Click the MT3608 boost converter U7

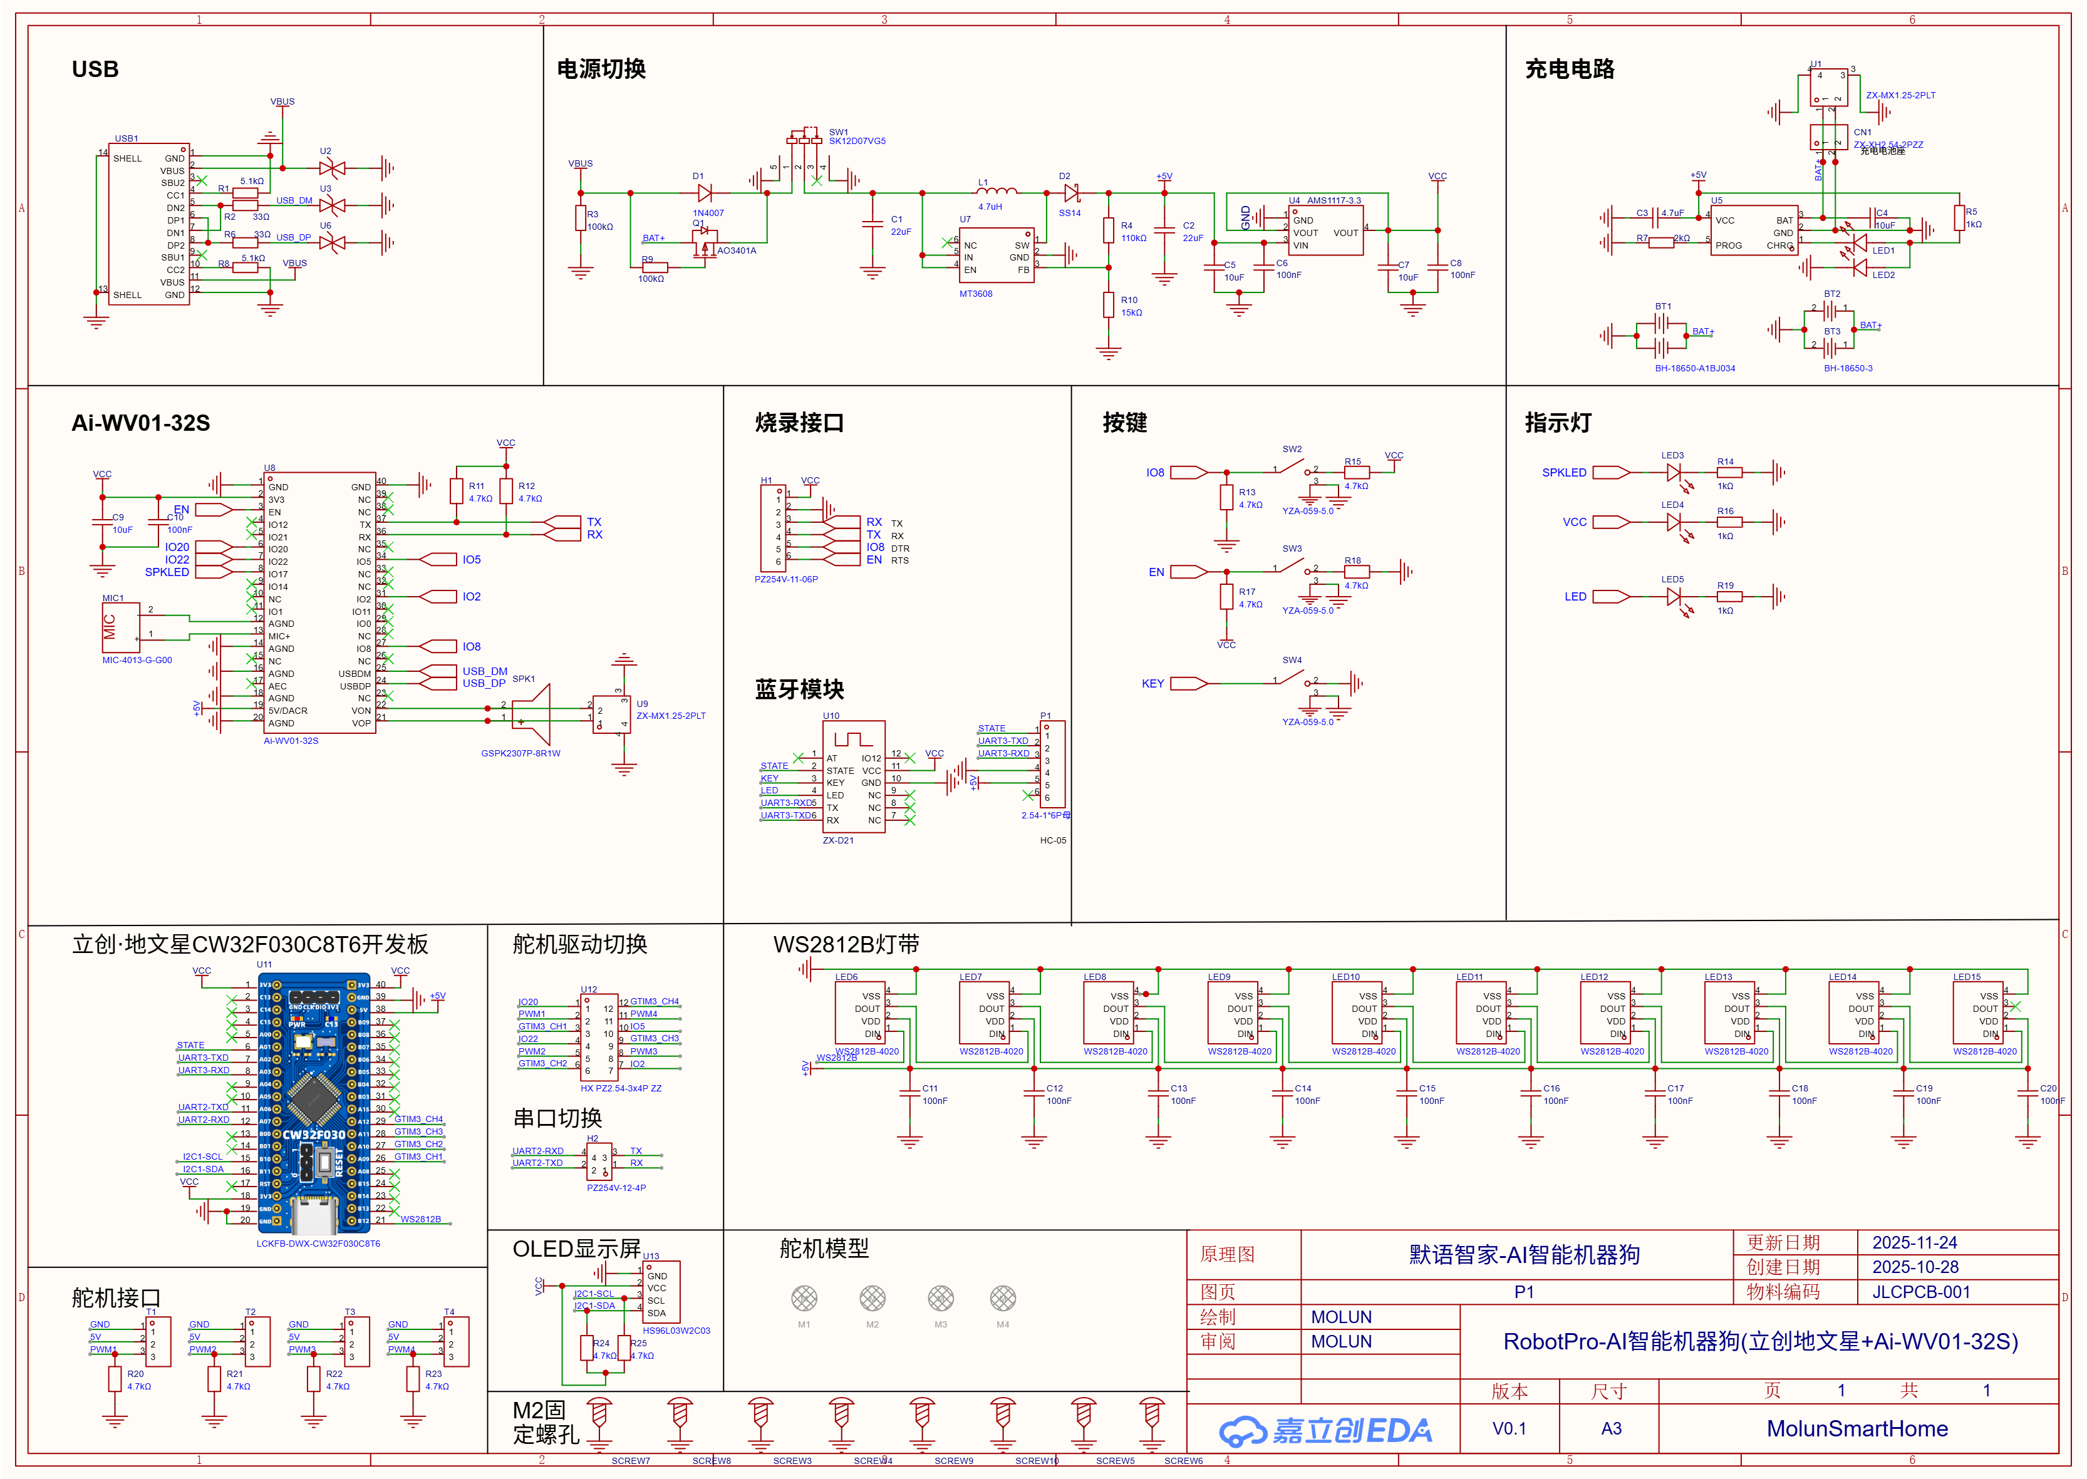click(x=999, y=256)
